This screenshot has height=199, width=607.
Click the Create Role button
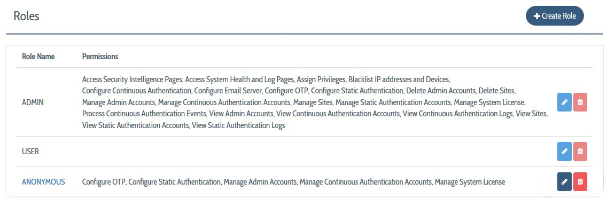pyautogui.click(x=554, y=16)
